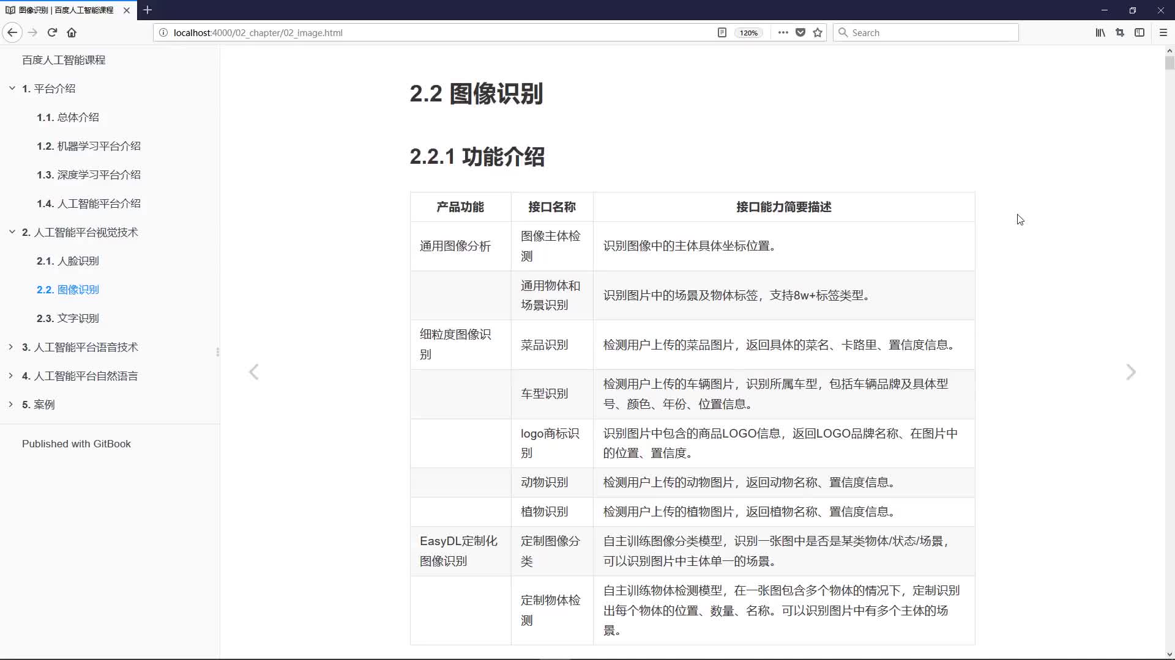Save page to Pocket
The image size is (1175, 660).
tap(800, 32)
